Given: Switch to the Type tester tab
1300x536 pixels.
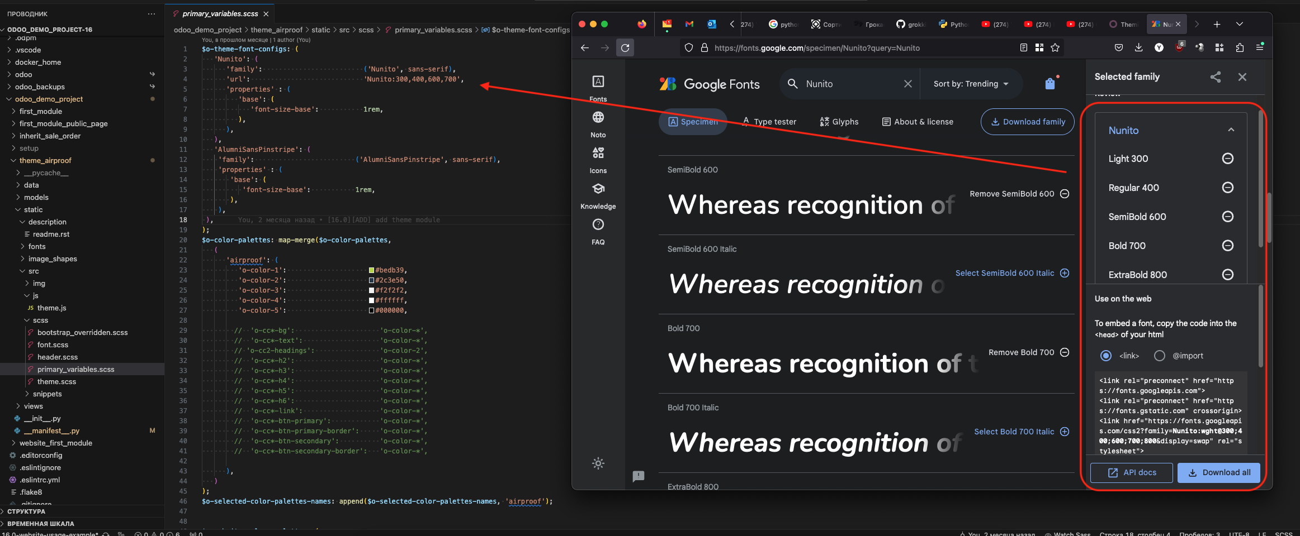Looking at the screenshot, I should 769,122.
